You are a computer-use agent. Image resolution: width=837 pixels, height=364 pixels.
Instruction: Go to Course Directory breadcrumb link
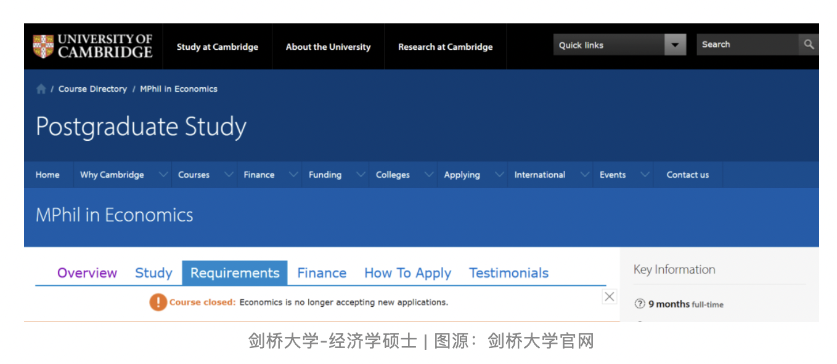[92, 89]
